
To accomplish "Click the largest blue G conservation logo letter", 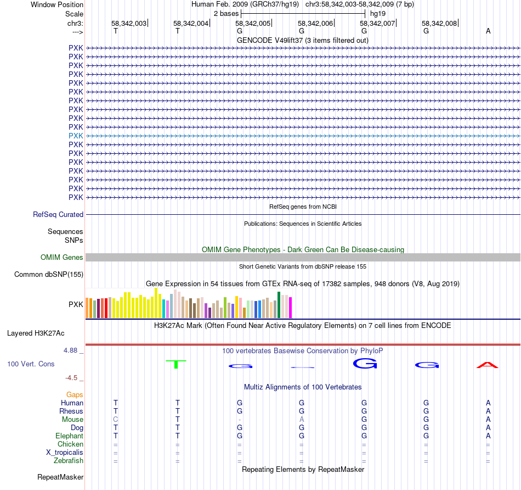I will (365, 364).
